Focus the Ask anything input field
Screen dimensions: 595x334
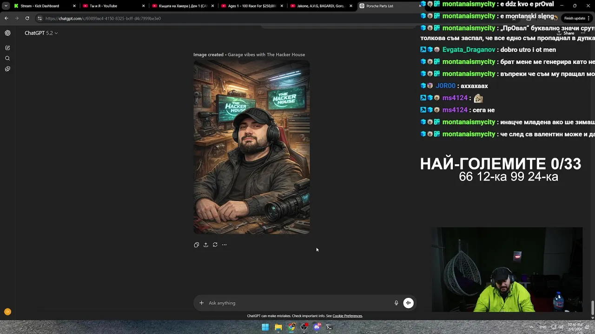[297, 303]
